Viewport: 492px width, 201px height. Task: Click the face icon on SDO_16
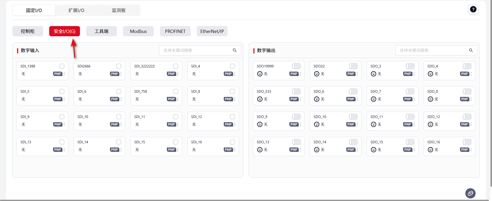click(430, 150)
